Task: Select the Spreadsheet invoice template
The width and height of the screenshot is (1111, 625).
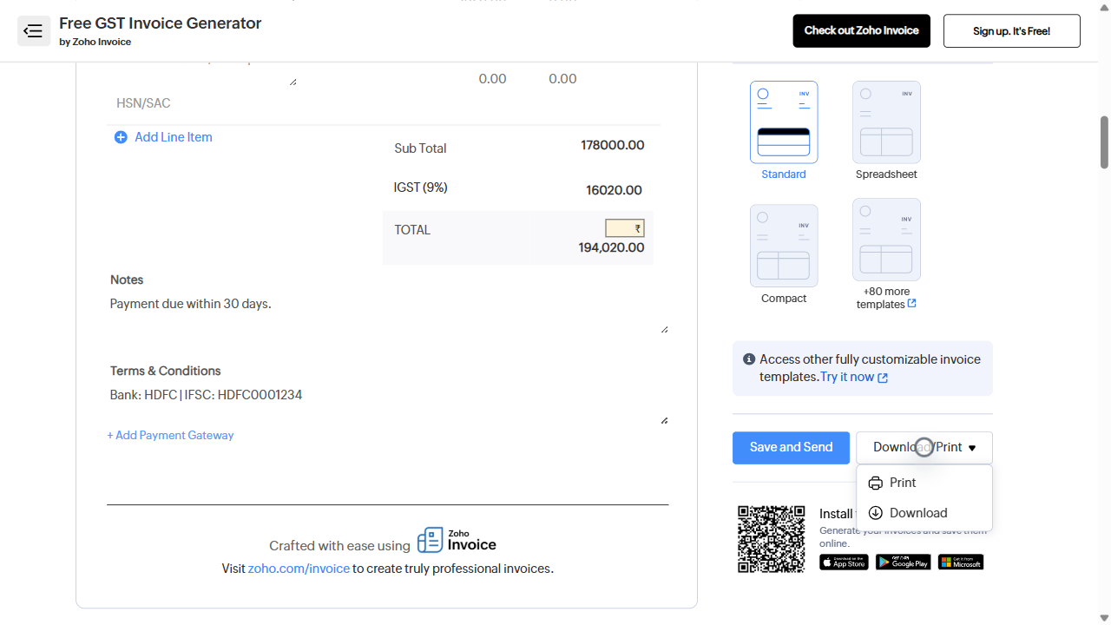Action: coord(886,122)
